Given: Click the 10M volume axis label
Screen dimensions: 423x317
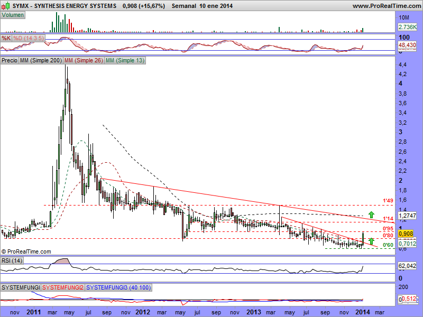Looking at the screenshot, I should point(404,18).
